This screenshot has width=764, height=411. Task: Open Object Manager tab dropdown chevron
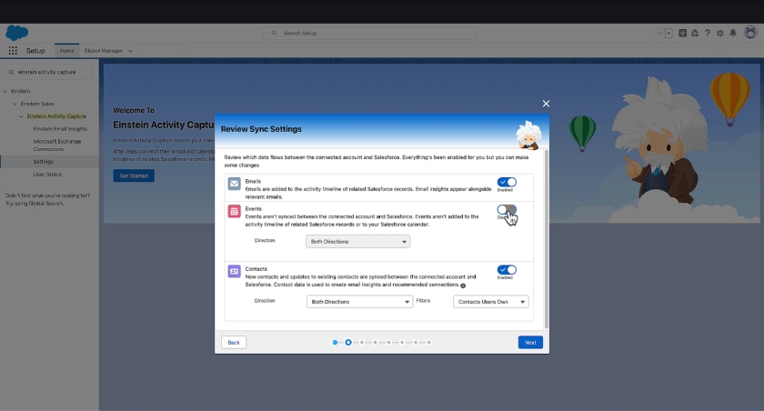pyautogui.click(x=130, y=51)
